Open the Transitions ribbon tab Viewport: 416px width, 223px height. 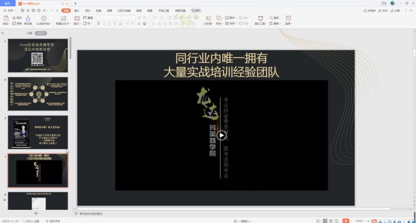[x=99, y=11]
